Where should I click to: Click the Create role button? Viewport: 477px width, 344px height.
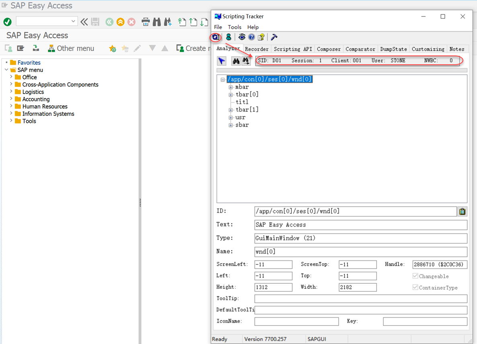(x=193, y=48)
